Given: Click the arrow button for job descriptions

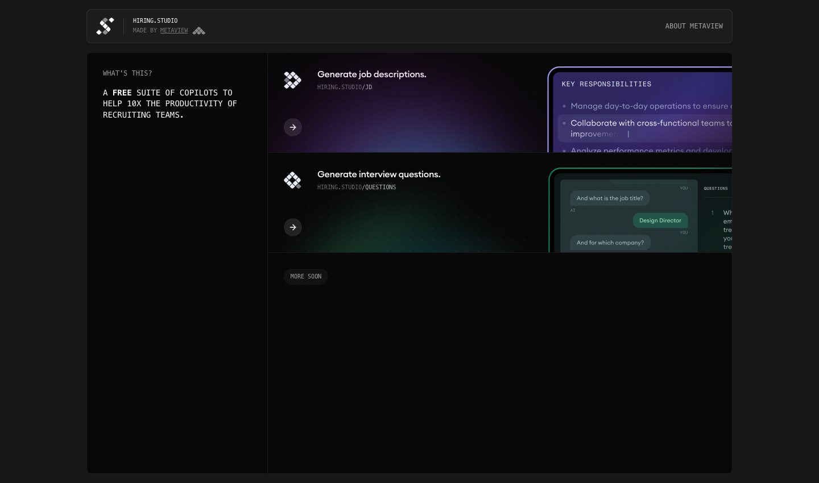Looking at the screenshot, I should (x=293, y=127).
